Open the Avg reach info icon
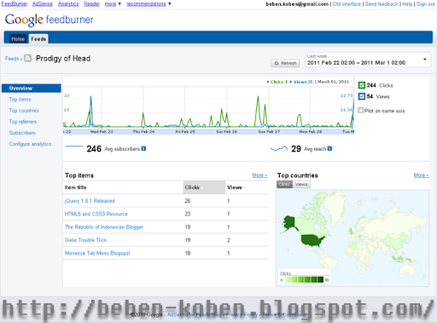Viewport: 437px width, 323px height. [329, 148]
